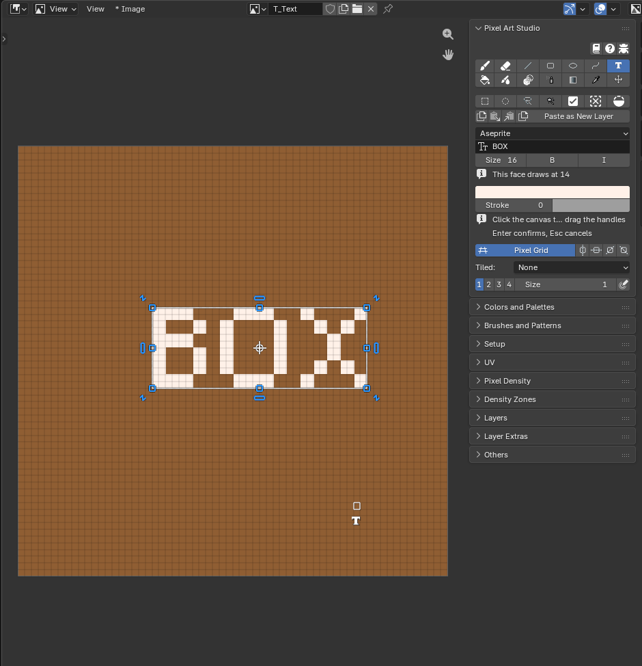Select the rectangle shape tool
This screenshot has width=642, height=666.
pos(550,66)
